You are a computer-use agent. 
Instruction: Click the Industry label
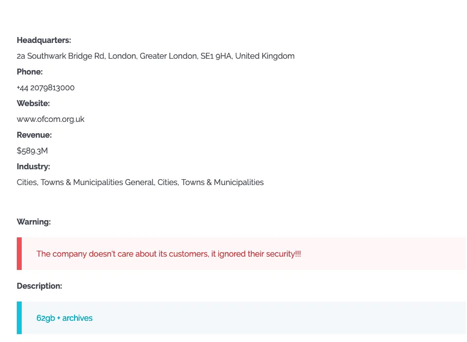pos(33,167)
